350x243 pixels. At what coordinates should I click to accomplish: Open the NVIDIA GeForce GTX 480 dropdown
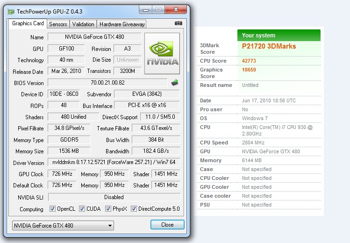pyautogui.click(x=63, y=225)
